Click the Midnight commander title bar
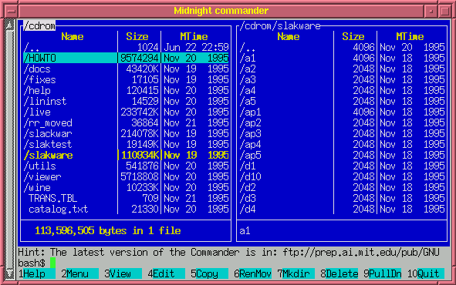 (221, 11)
